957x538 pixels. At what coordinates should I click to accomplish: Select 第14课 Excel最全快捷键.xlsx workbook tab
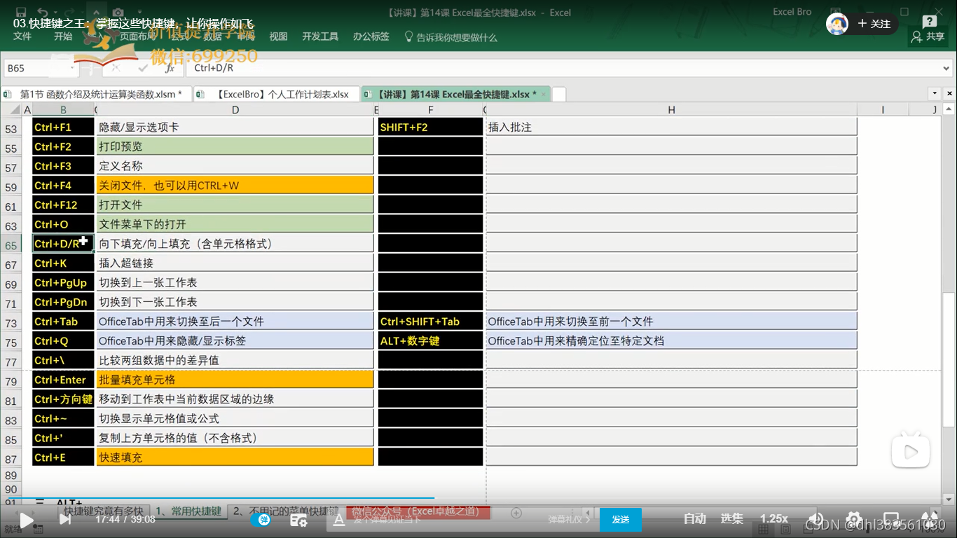(x=455, y=94)
